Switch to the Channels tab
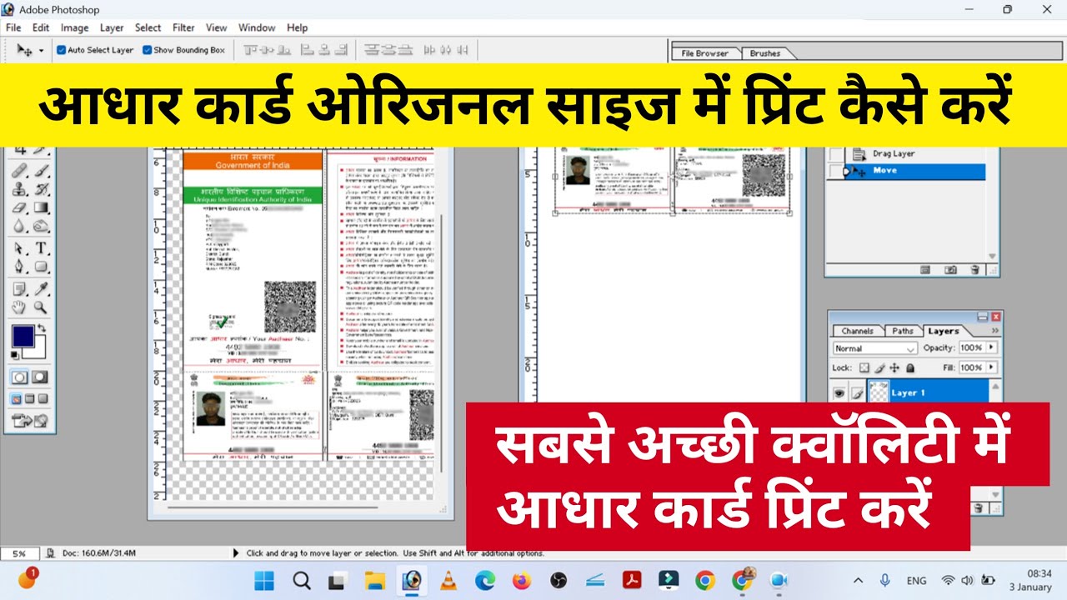Screen dimensions: 1067x600 858,331
